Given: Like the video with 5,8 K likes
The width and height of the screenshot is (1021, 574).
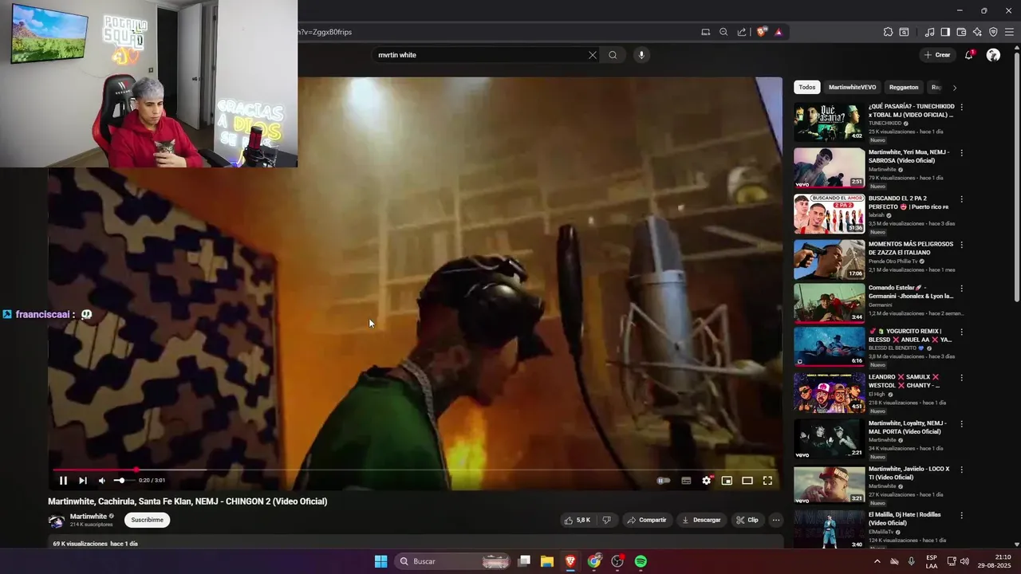Looking at the screenshot, I should 578,520.
